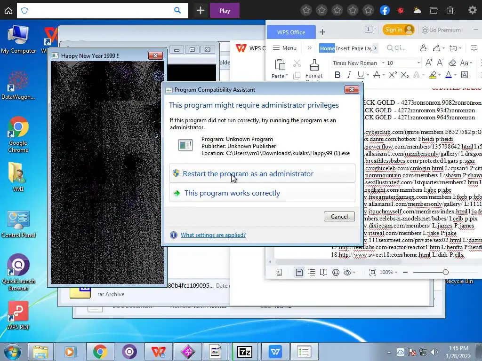Toggle Italic formatting

[349, 75]
